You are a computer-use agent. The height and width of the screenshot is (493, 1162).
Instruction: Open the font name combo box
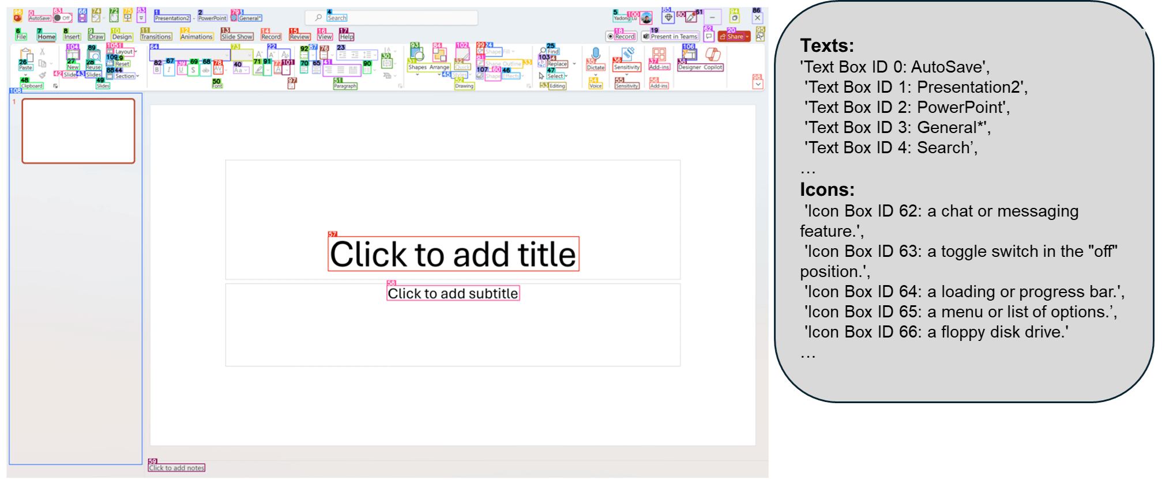click(x=190, y=55)
